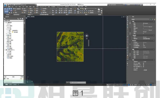Collapse the General section in Properties panel
This screenshot has height=98, width=160.
pyautogui.click(x=153, y=21)
